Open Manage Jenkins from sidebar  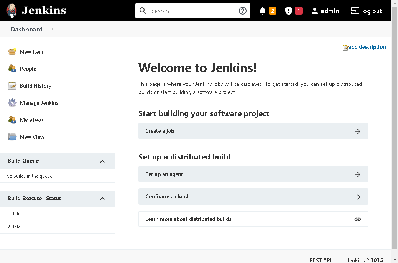(x=39, y=103)
